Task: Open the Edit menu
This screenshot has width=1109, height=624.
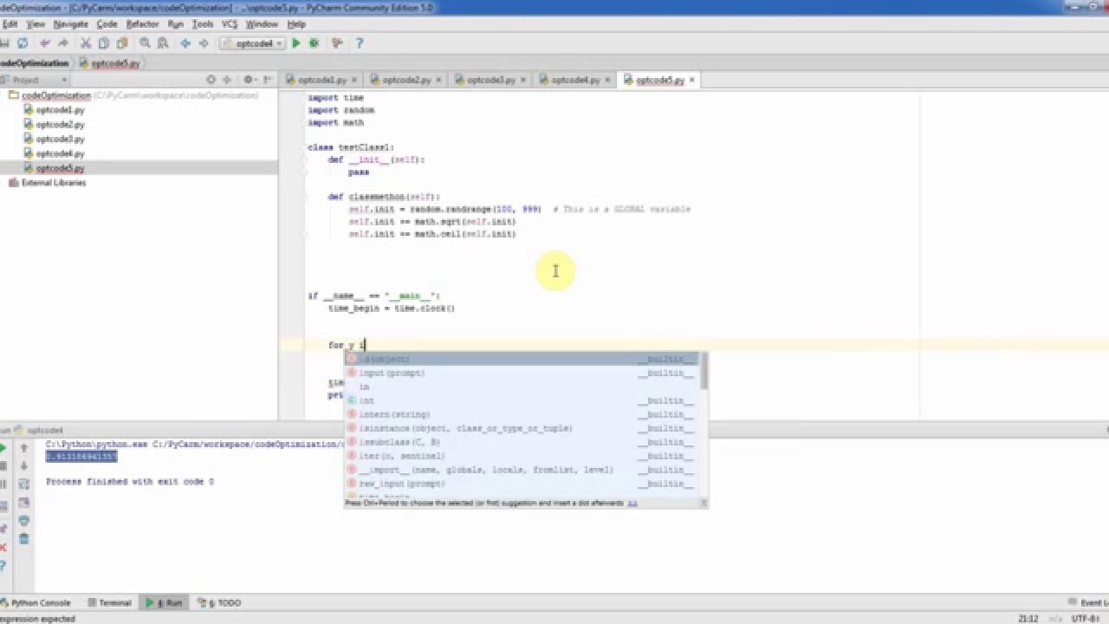Action: coord(10,24)
